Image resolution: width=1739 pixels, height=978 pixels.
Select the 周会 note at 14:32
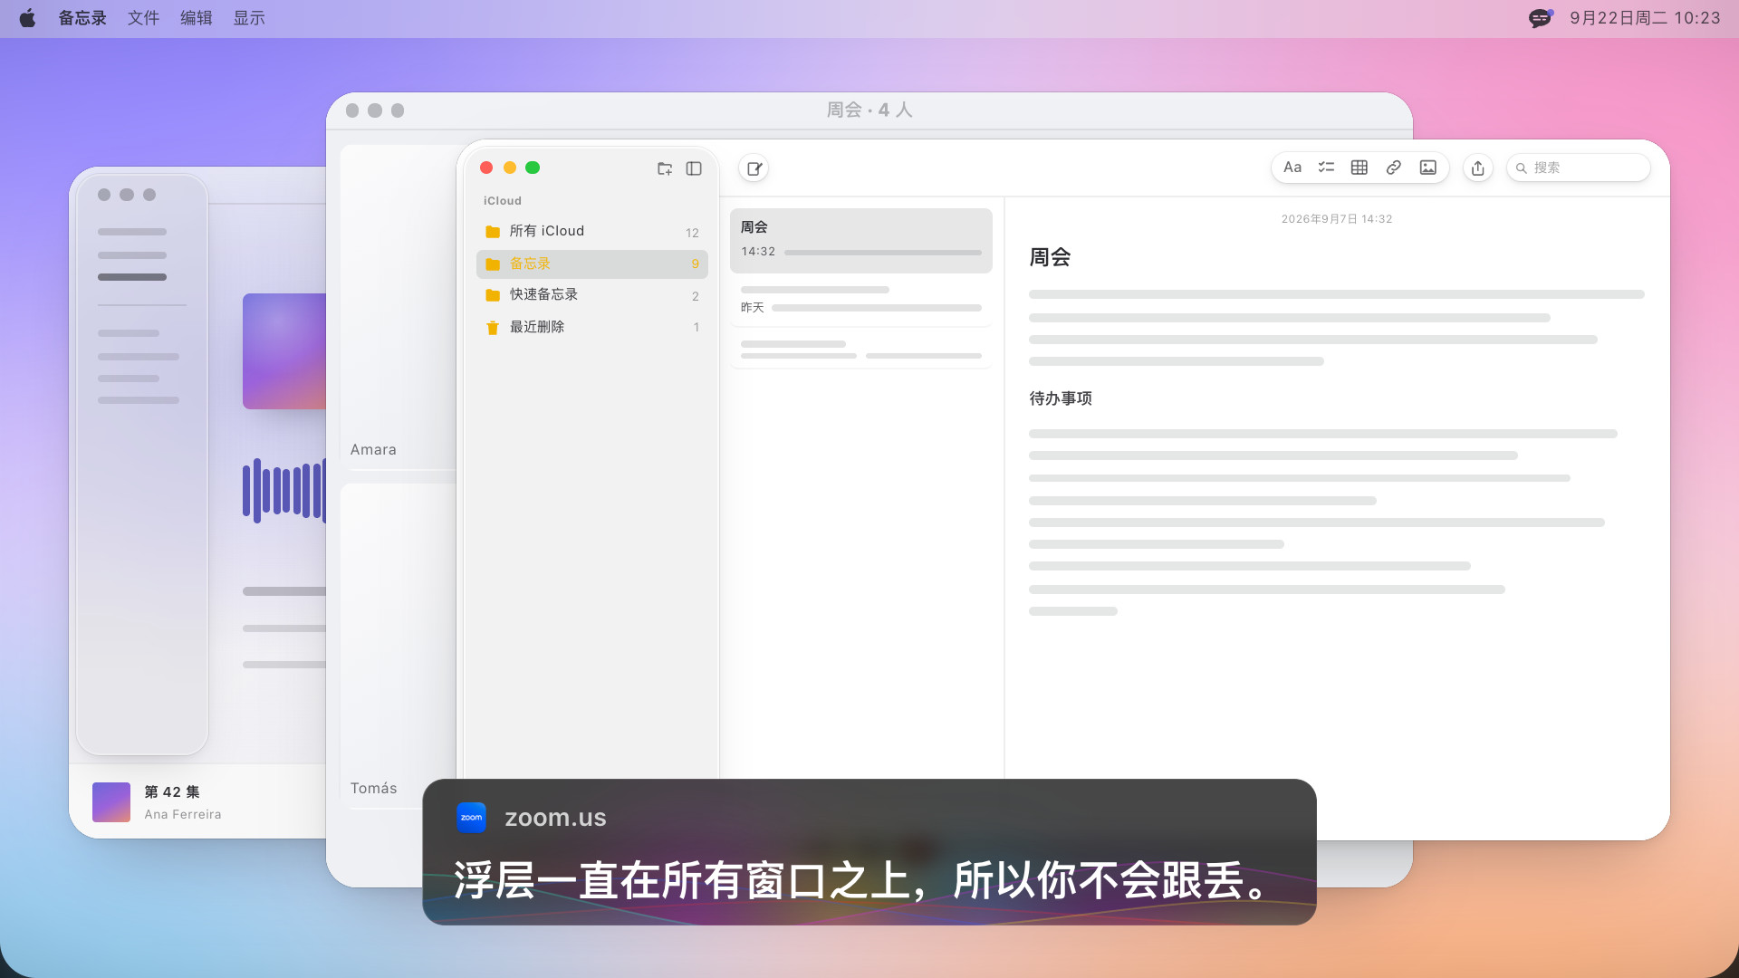click(x=861, y=241)
